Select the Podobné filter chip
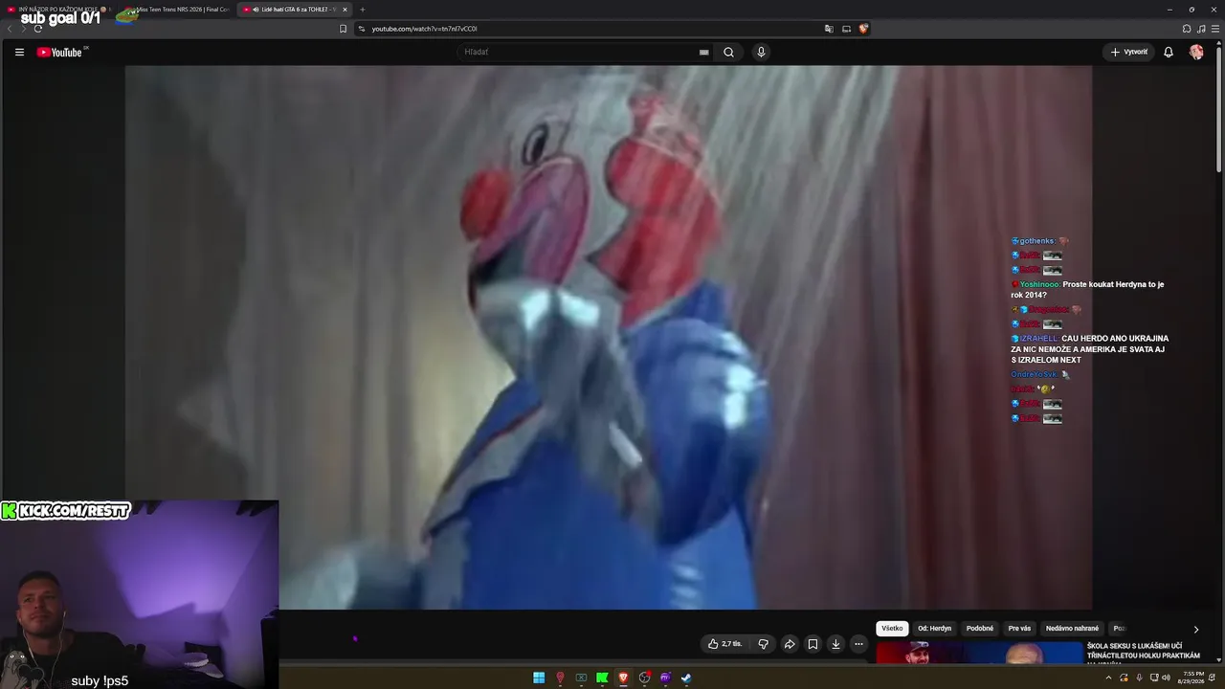Screen dimensions: 1225x689 [x=980, y=629]
